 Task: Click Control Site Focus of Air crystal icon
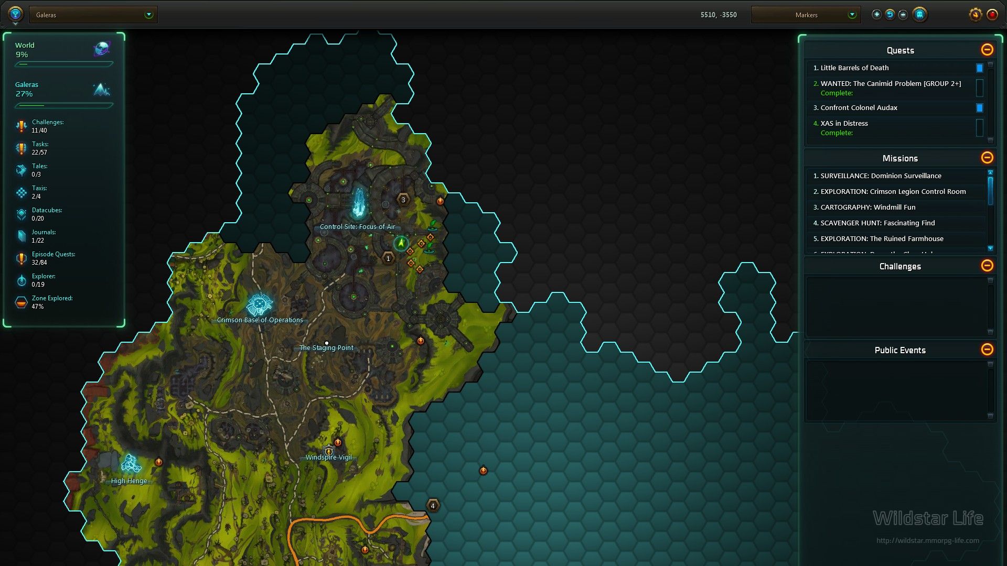[359, 203]
